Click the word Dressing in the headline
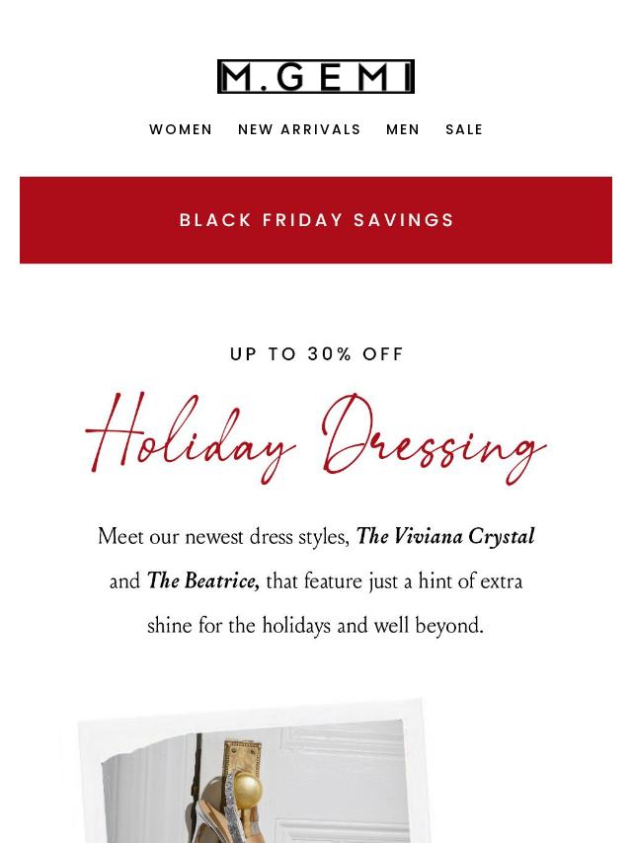This screenshot has height=843, width=632. [x=434, y=438]
